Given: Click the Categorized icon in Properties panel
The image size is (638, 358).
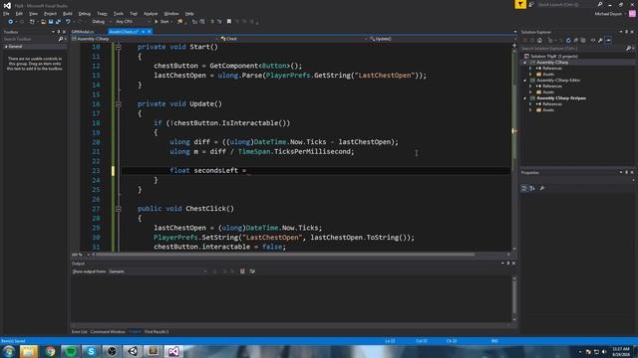Looking at the screenshot, I should pos(524,188).
